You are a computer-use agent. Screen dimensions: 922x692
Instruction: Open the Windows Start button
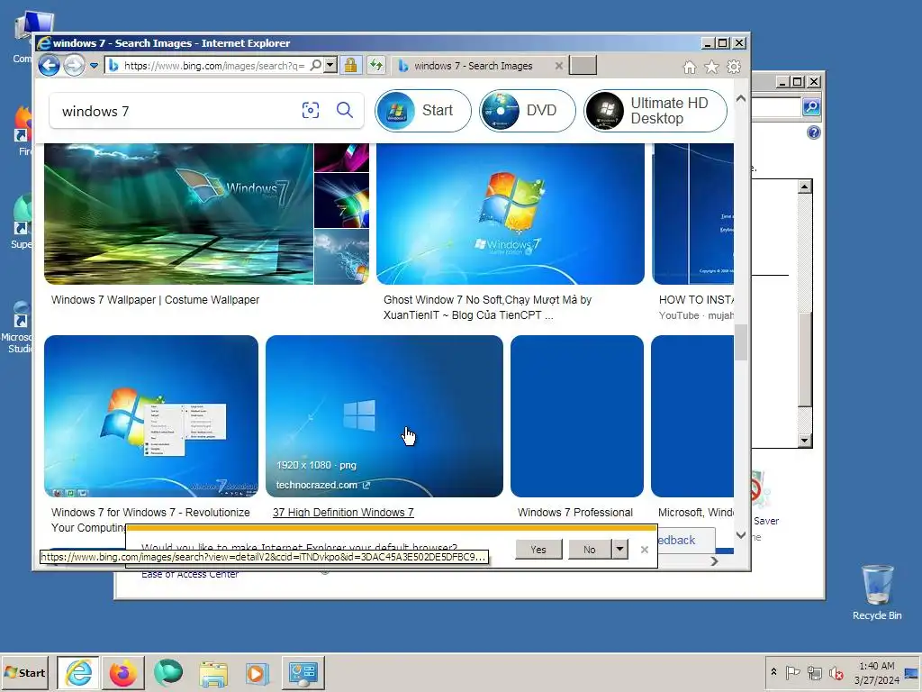[x=25, y=672]
